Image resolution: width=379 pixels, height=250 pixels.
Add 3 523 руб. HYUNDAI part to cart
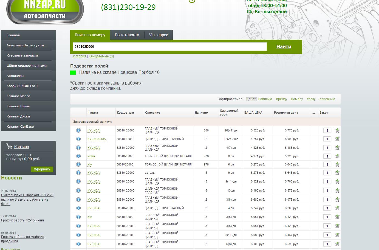pyautogui.click(x=337, y=130)
